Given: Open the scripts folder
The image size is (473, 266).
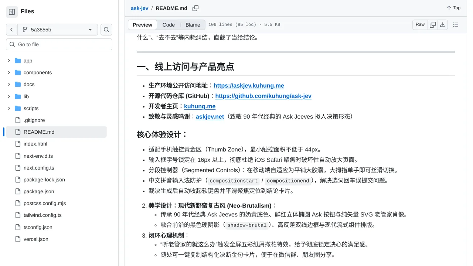Looking at the screenshot, I should tap(31, 108).
